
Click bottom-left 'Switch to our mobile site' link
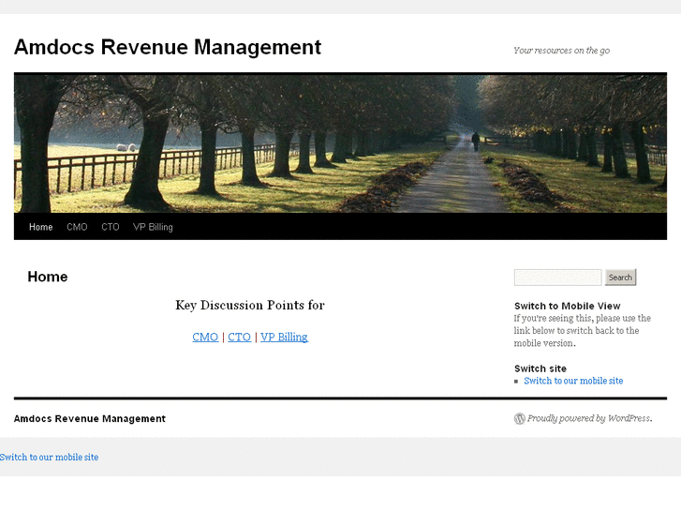pos(49,458)
